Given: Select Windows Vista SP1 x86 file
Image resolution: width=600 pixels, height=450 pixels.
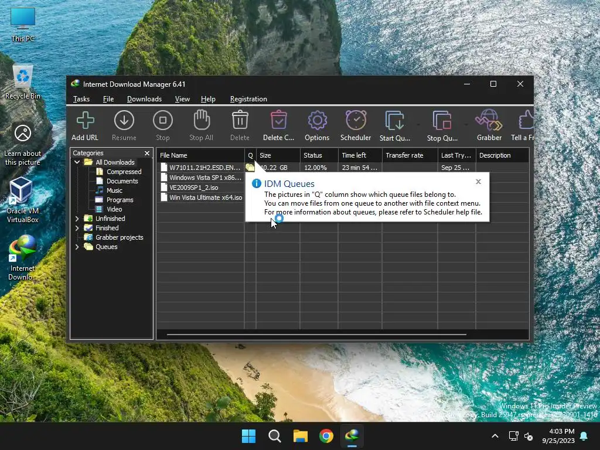Looking at the screenshot, I should pyautogui.click(x=202, y=178).
